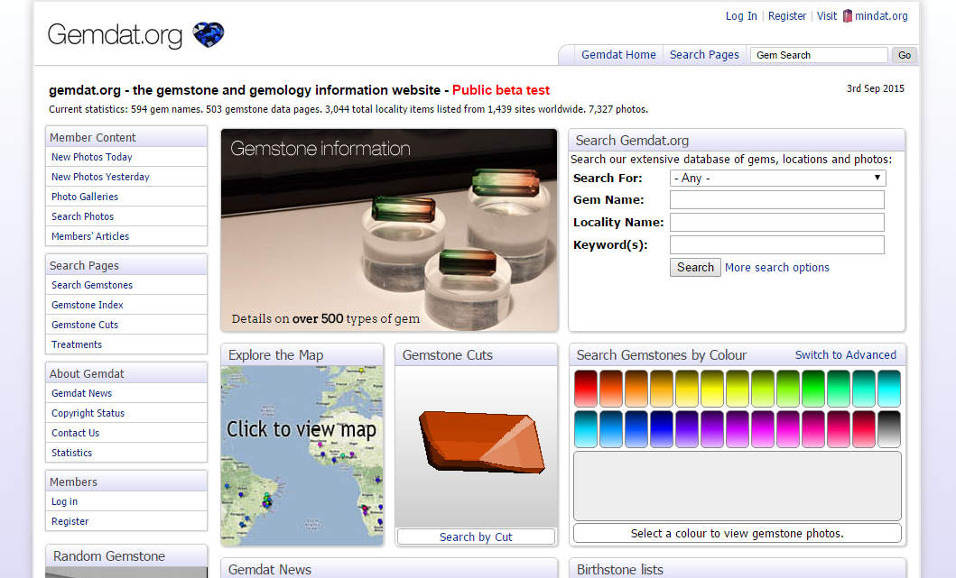
Task: Click the map thumbnail to view map
Action: [x=302, y=455]
